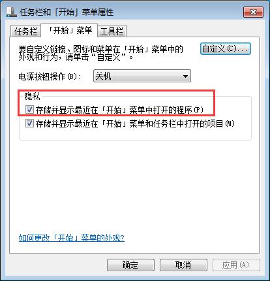Image resolution: width=270 pixels, height=281 pixels.
Task: Select the 「开始」菜单 tab
Action: pyautogui.click(x=70, y=30)
